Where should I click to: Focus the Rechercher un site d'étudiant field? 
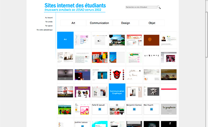[x=141, y=7]
